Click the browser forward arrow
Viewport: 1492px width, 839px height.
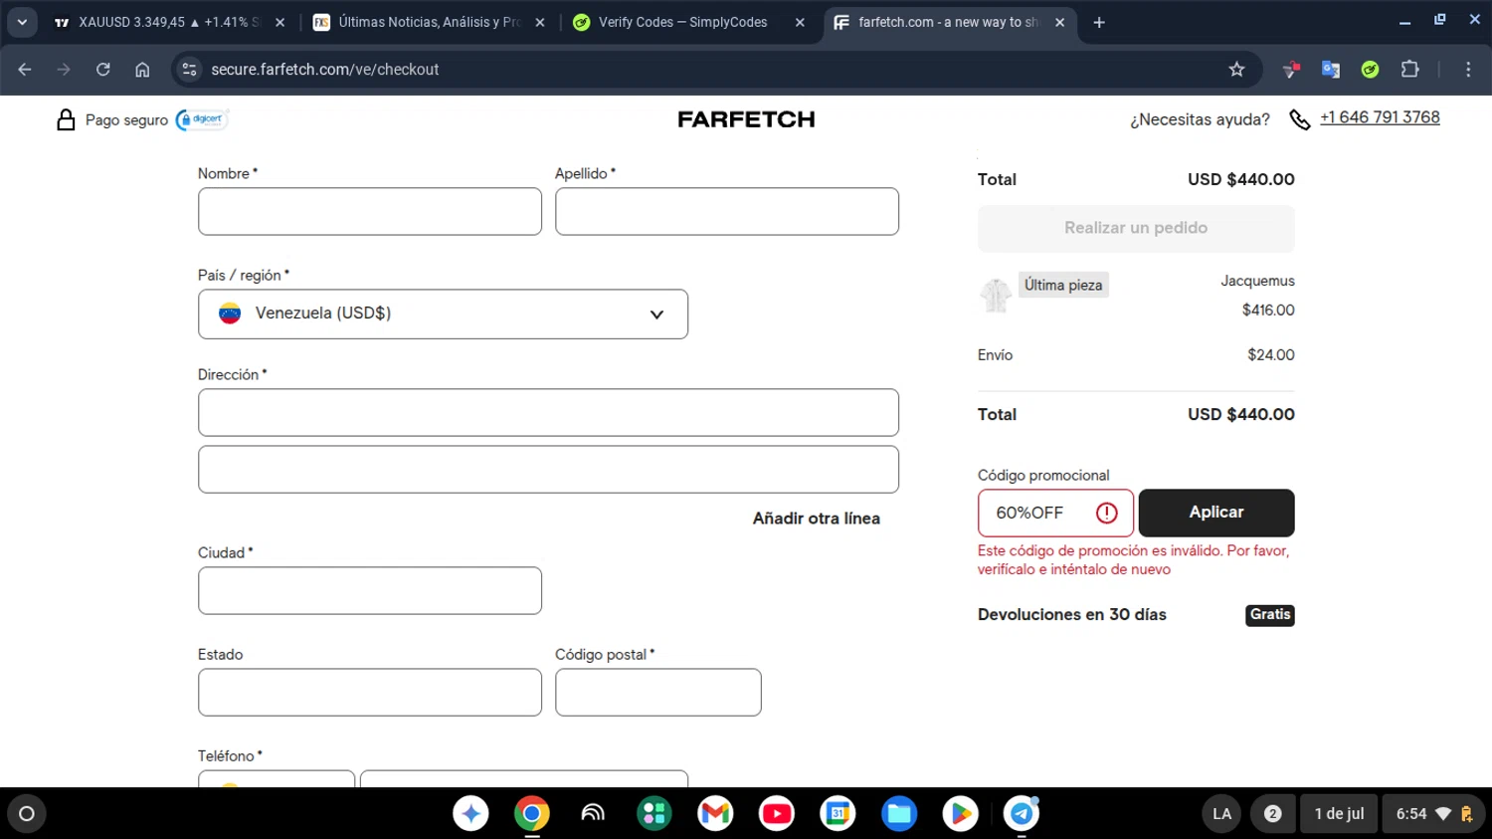pos(64,70)
